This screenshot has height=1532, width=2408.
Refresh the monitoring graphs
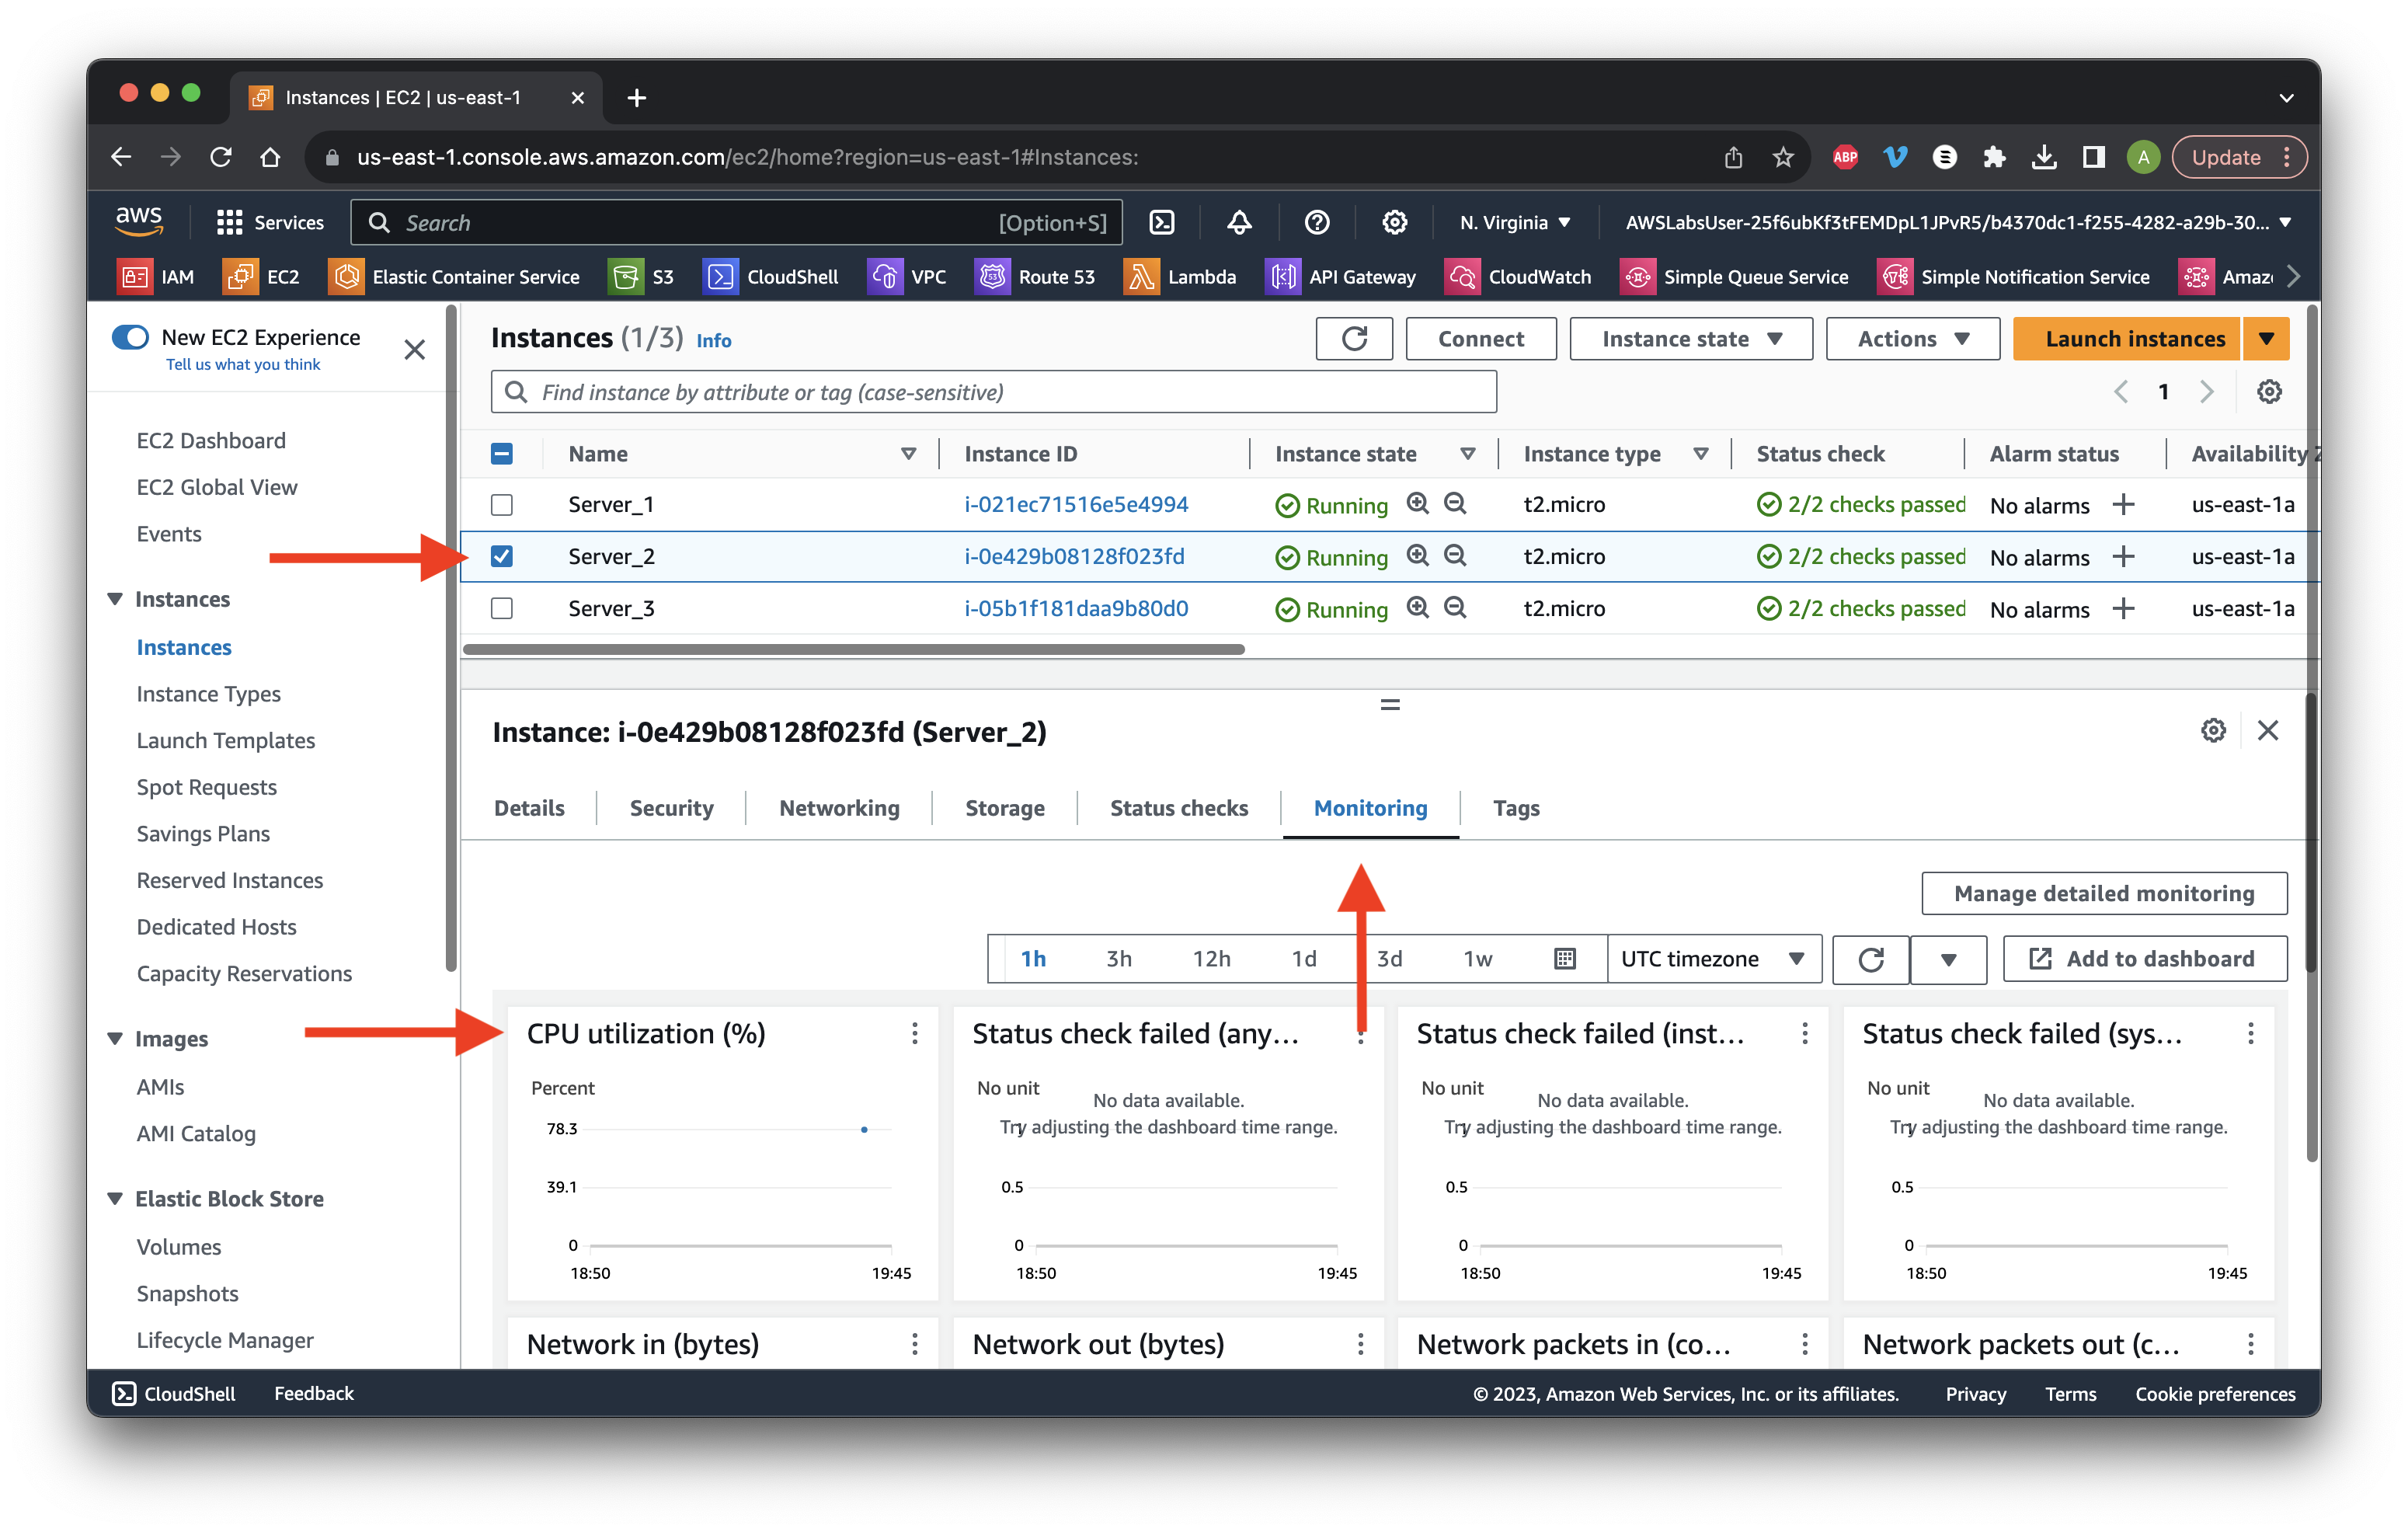point(1870,960)
